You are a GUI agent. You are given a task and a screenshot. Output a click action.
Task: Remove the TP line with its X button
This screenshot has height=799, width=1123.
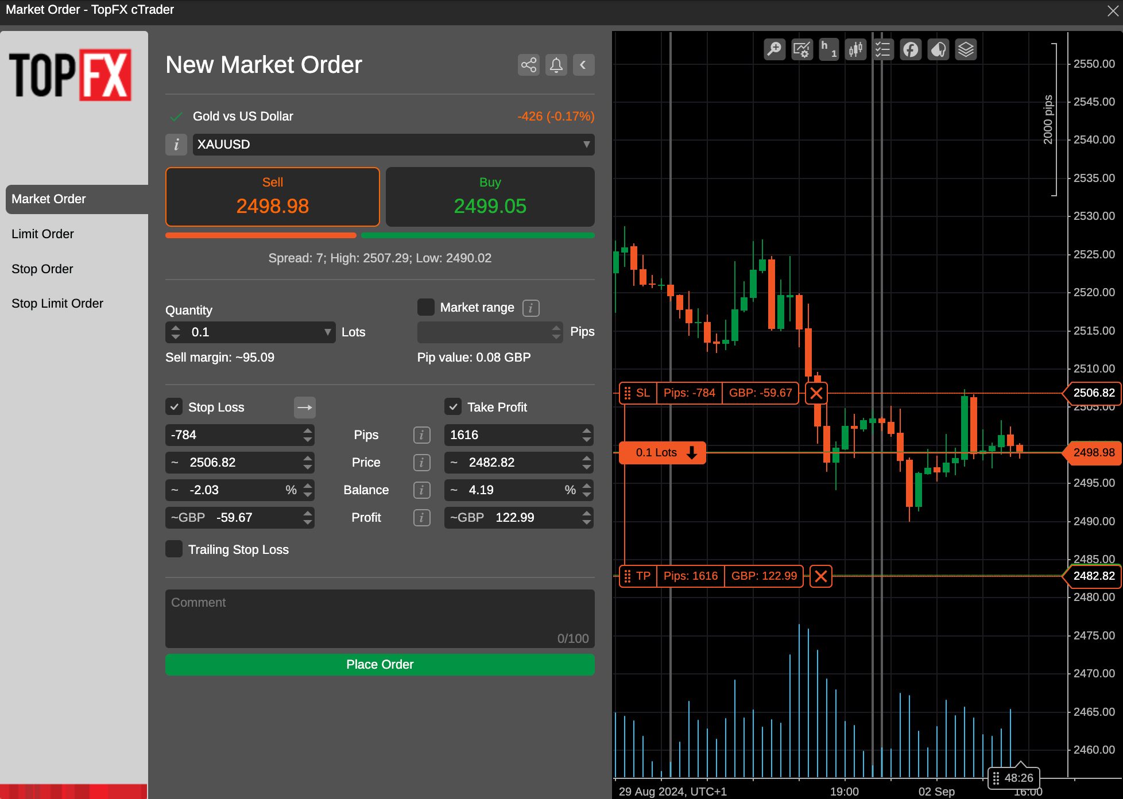[820, 576]
